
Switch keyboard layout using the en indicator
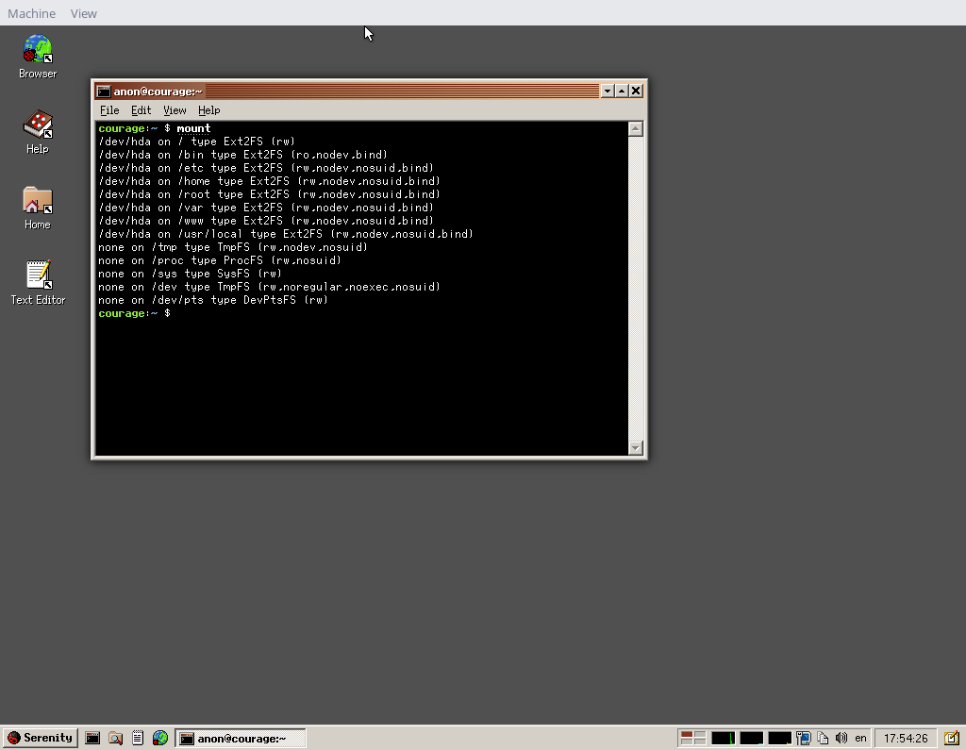coord(859,739)
